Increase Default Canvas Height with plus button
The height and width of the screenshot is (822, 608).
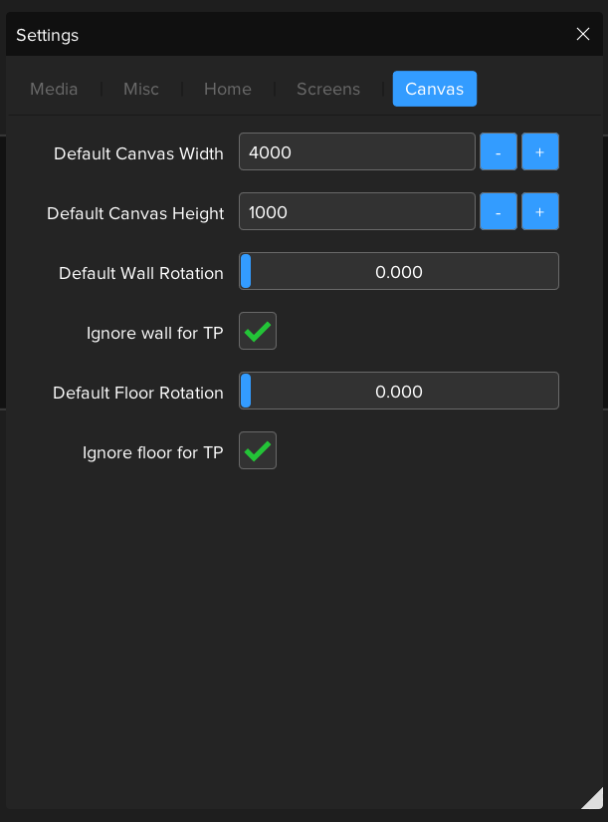pos(540,211)
